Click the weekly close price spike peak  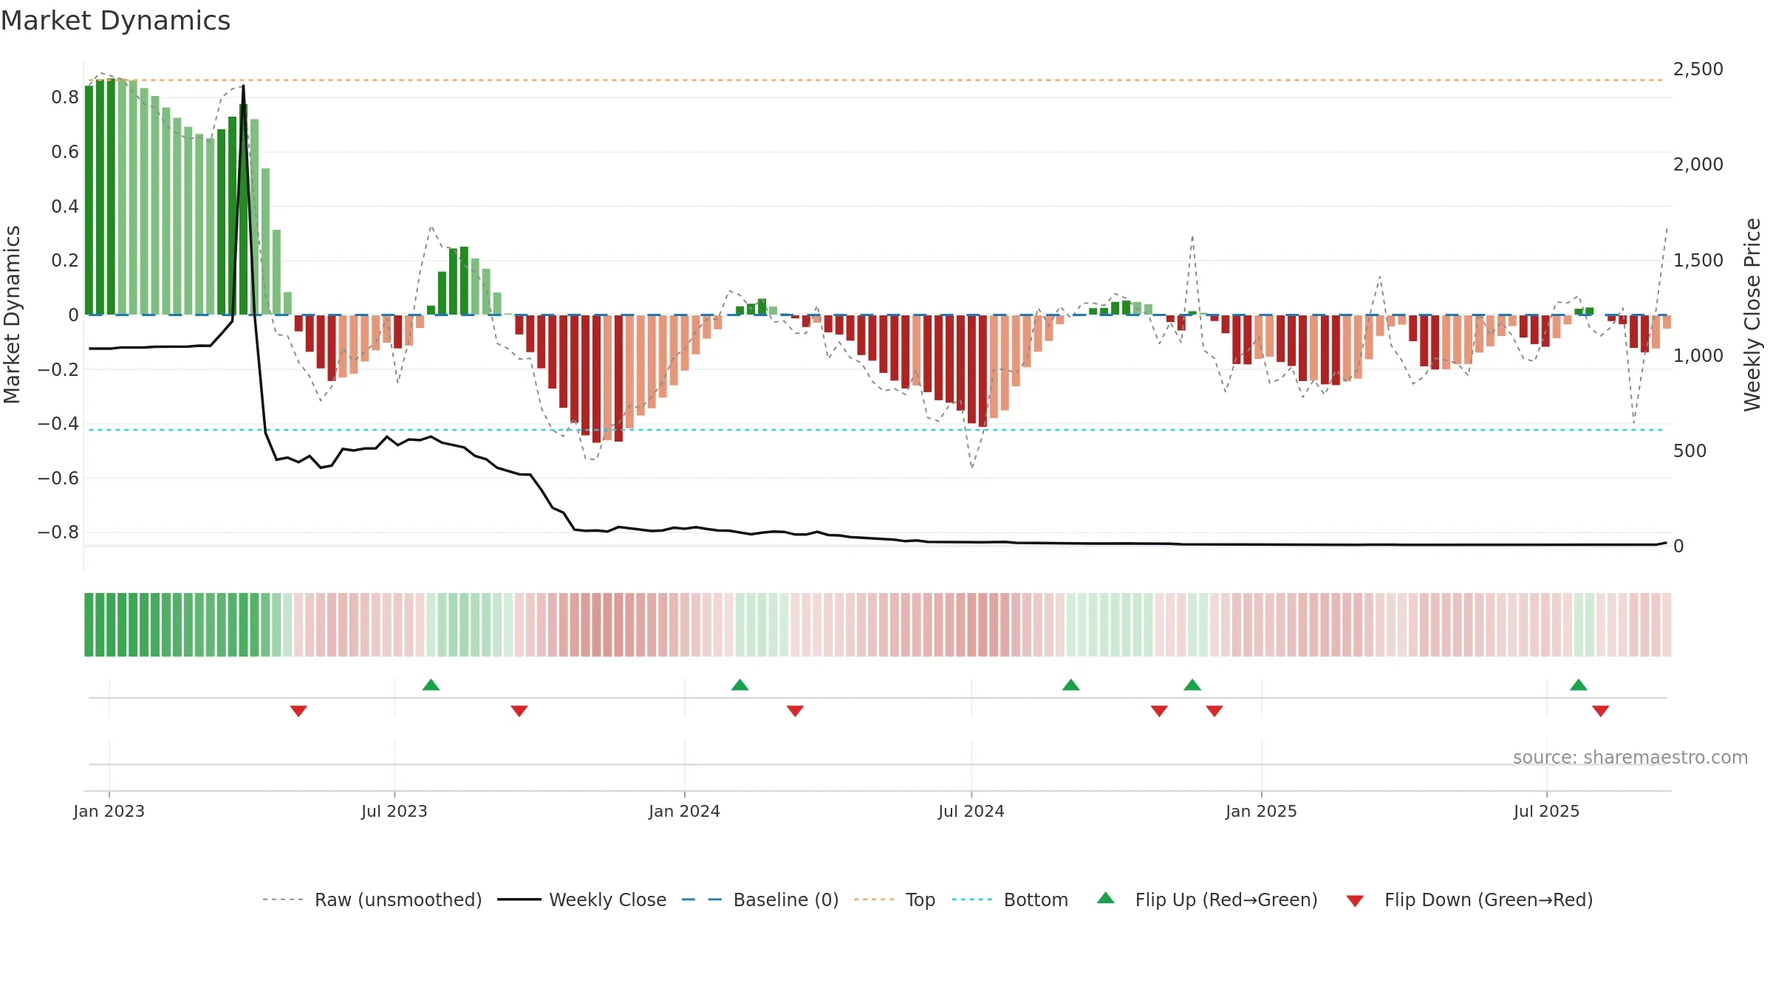point(243,86)
